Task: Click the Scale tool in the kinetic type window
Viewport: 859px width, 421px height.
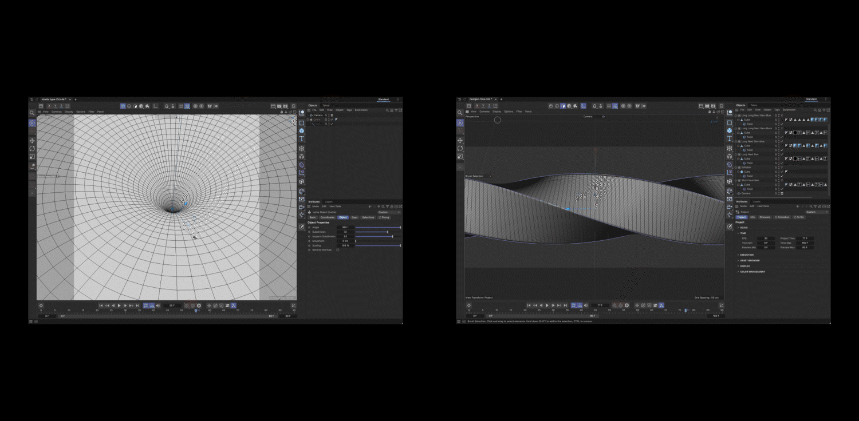Action: click(x=32, y=156)
